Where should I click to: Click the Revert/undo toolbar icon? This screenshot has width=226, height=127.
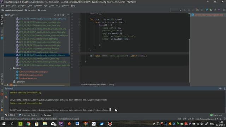(x=219, y=10)
